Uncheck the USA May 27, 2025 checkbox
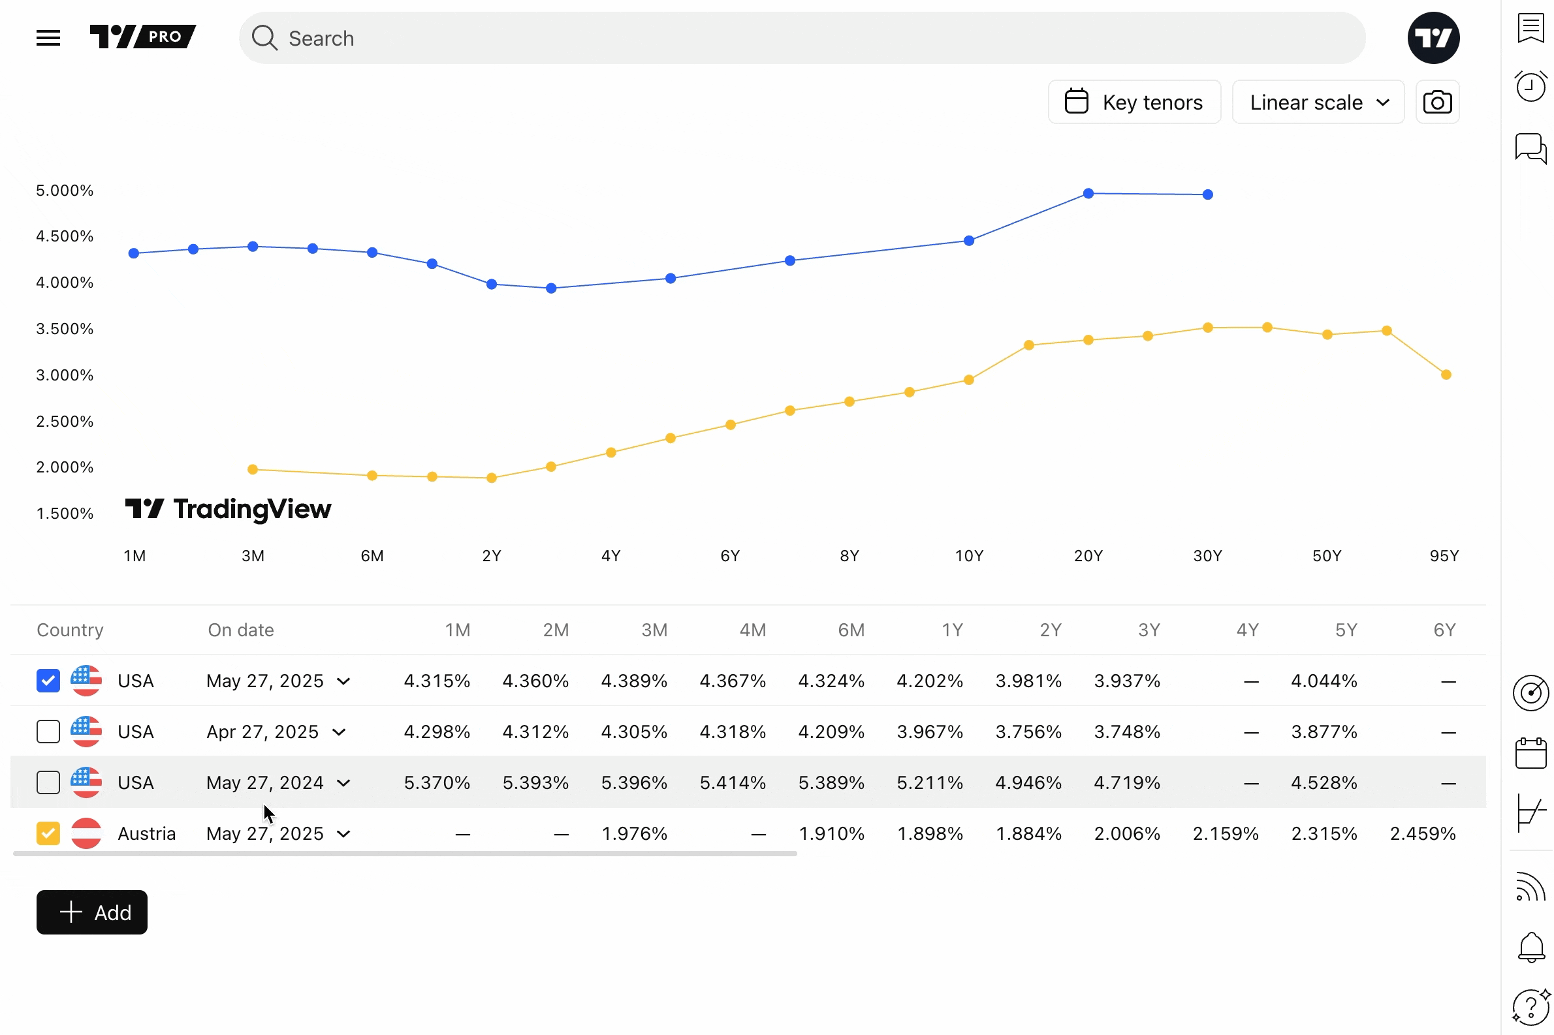This screenshot has height=1035, width=1554. (48, 681)
